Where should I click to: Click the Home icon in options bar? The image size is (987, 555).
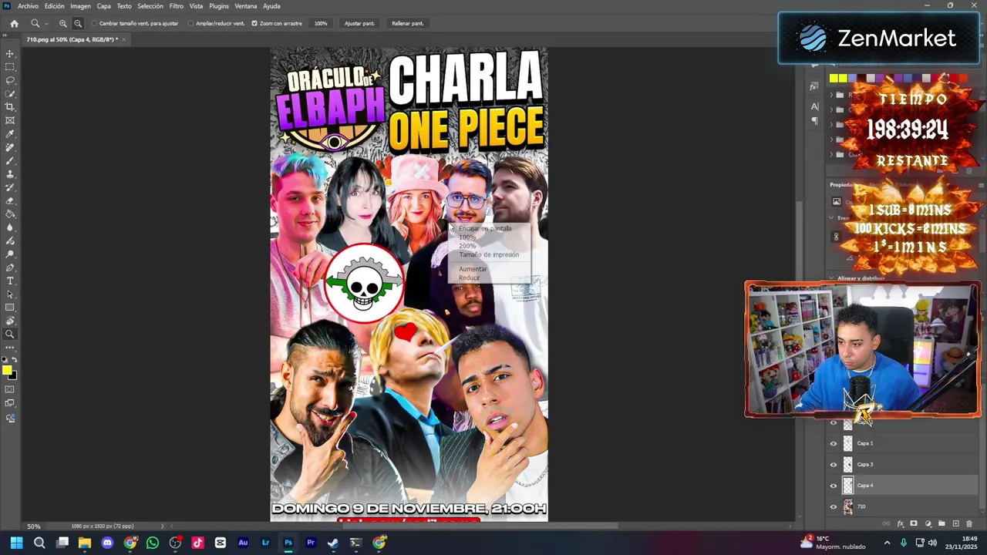[14, 23]
